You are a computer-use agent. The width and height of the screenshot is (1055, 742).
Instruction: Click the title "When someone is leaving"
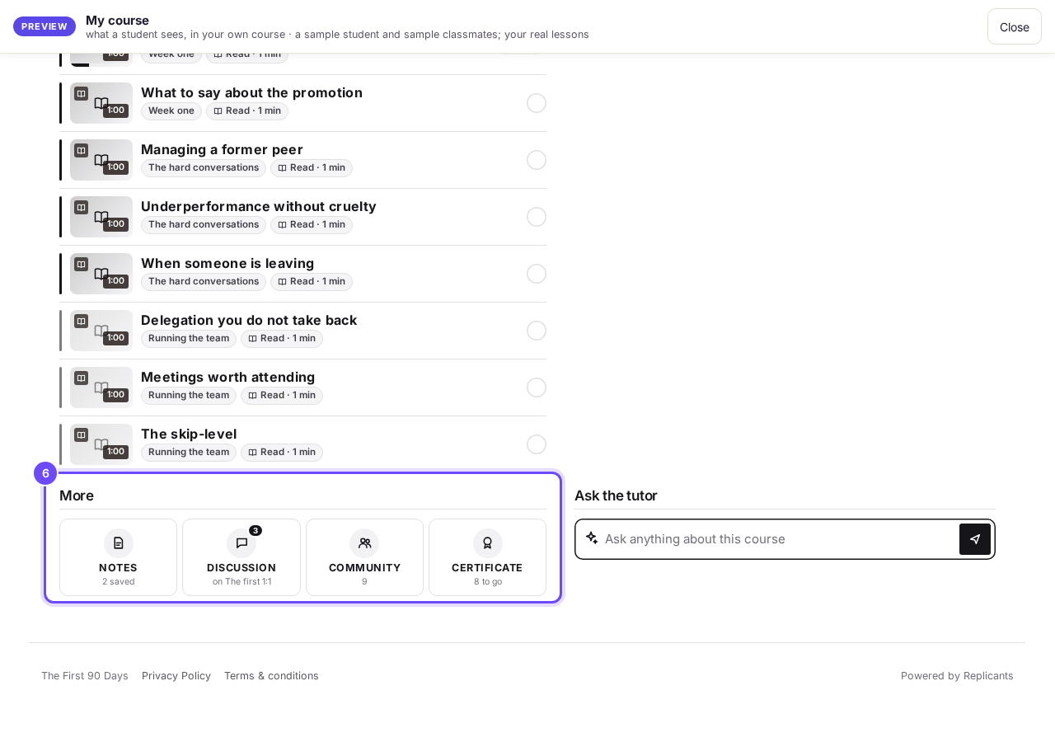227,263
